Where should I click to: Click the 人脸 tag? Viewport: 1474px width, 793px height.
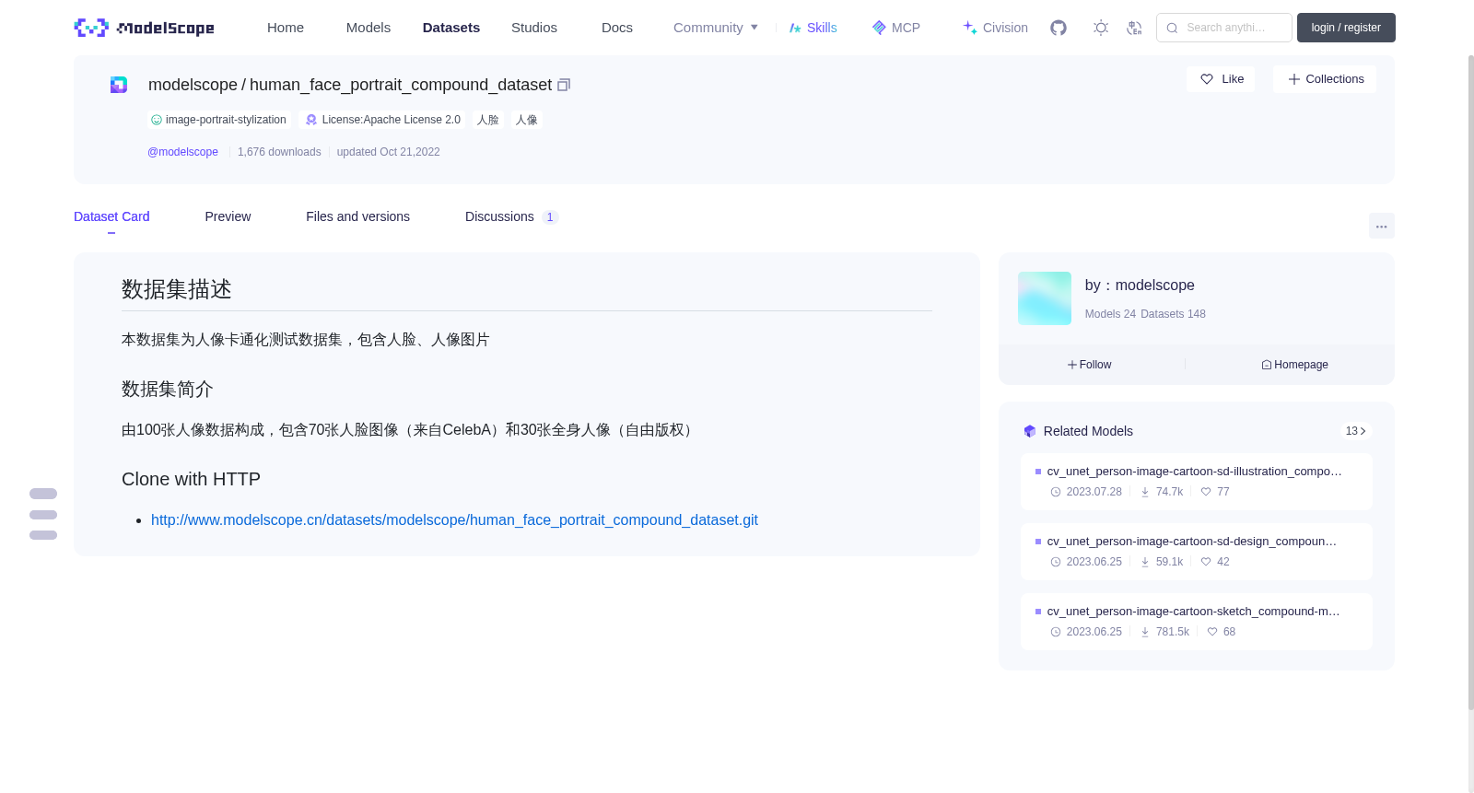click(488, 120)
